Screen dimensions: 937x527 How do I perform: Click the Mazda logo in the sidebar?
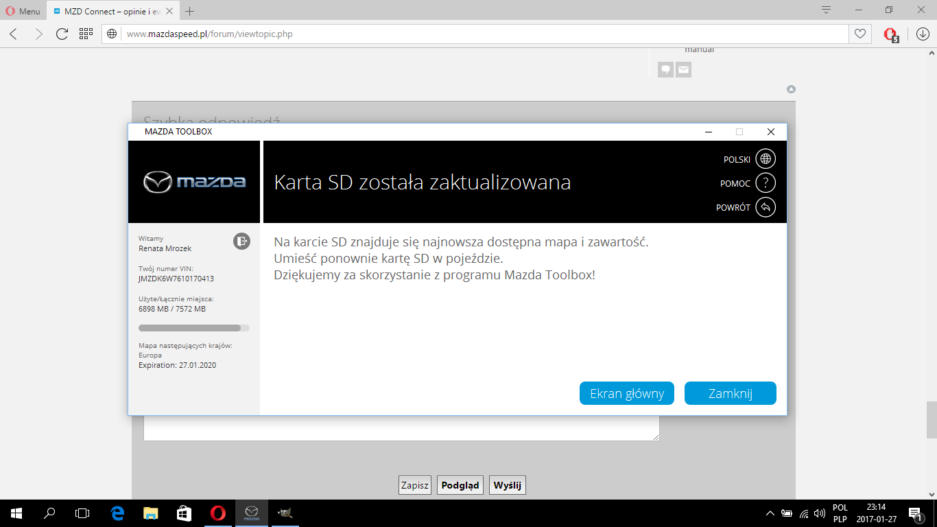[x=194, y=182]
